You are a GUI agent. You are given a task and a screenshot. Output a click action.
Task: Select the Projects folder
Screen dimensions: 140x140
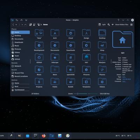[x=39, y=83]
